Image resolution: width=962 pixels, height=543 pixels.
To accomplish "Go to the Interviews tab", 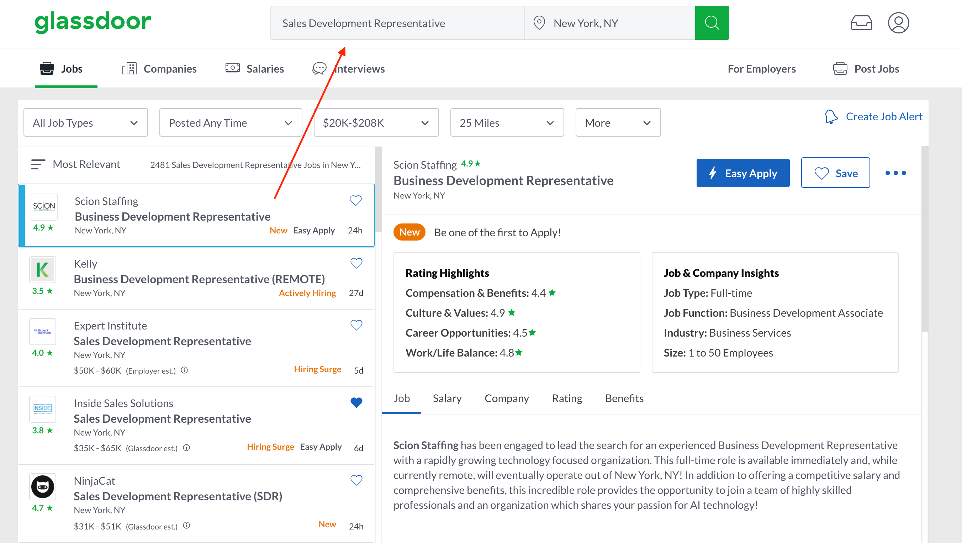I will (x=349, y=69).
